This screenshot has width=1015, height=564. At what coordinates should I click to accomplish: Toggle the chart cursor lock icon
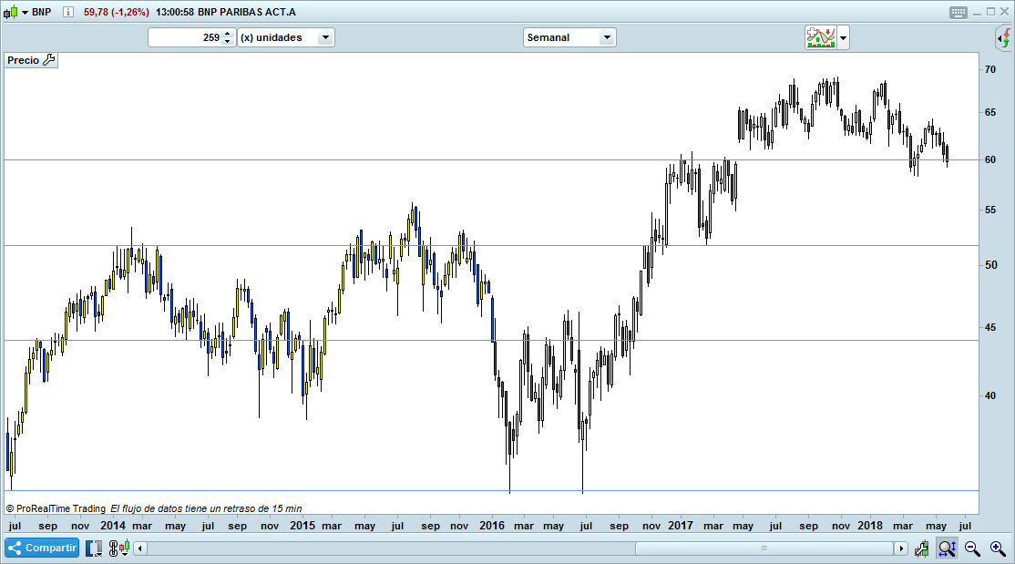pos(923,549)
